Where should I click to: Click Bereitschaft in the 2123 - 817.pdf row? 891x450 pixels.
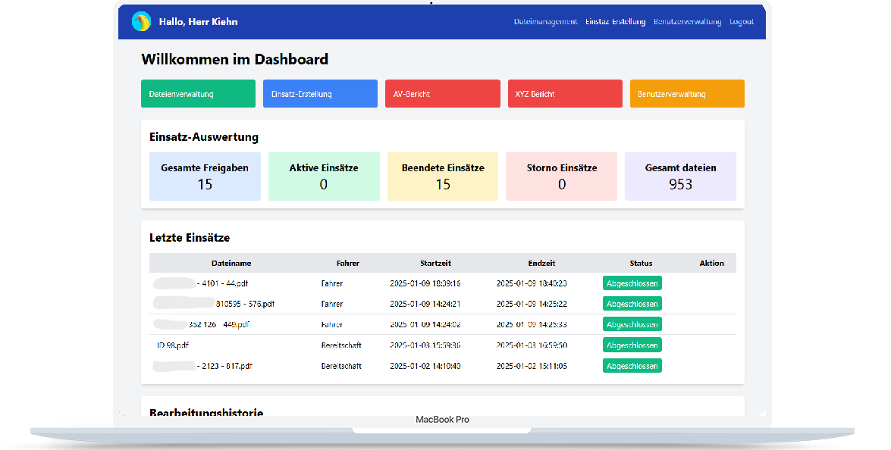(341, 366)
